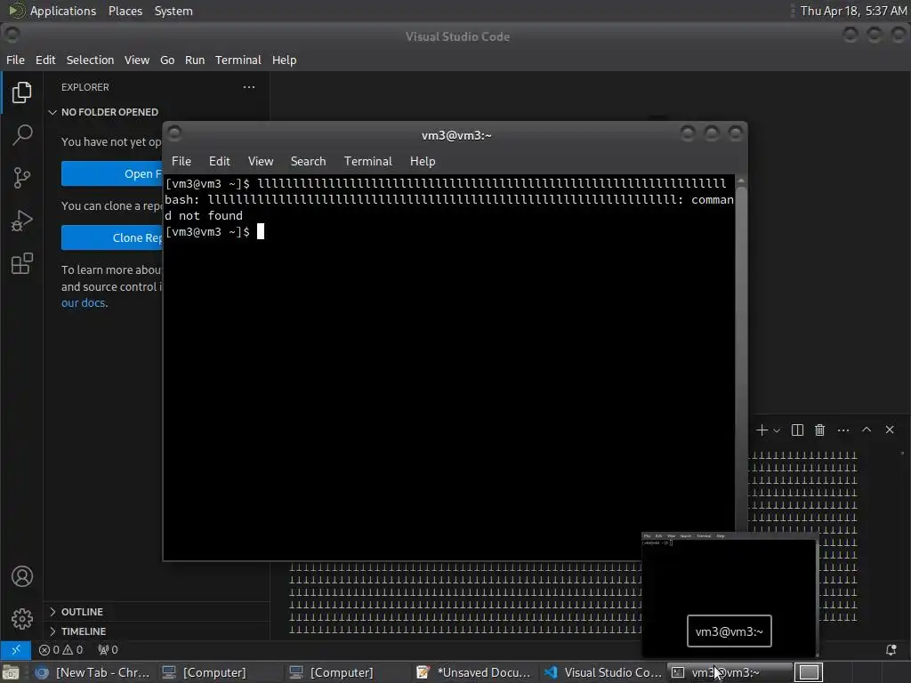Open the Places menu in top panel
Viewport: 911px width, 683px height.
pyautogui.click(x=125, y=11)
